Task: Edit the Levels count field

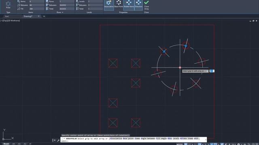Action: click(x=96, y=2)
